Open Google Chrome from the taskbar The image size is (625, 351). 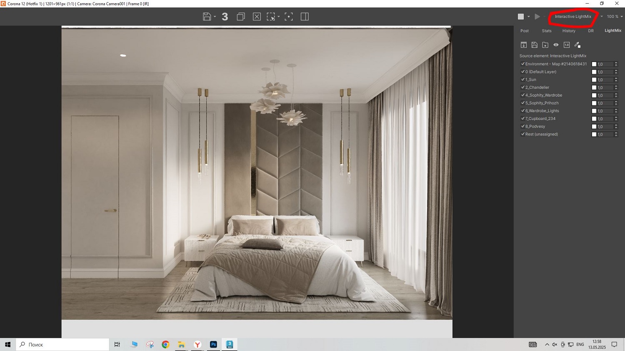point(166,344)
